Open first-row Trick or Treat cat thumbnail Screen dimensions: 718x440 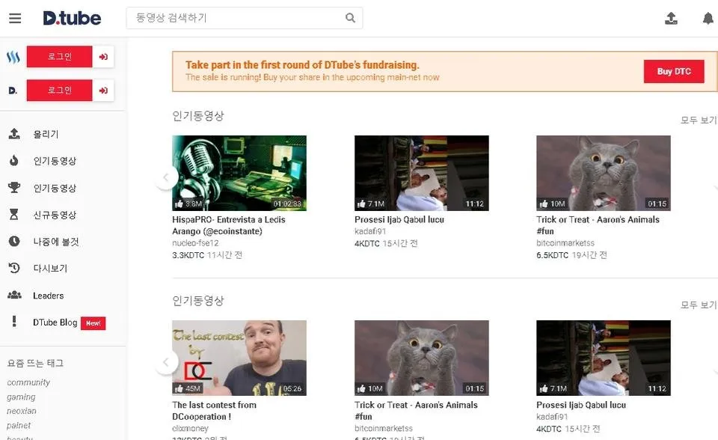point(603,173)
